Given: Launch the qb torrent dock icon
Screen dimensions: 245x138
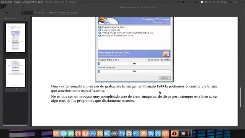Looking at the screenshot, I should [x=150, y=134].
